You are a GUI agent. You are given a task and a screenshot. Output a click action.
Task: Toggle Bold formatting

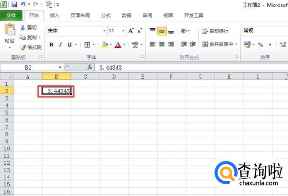coord(51,44)
